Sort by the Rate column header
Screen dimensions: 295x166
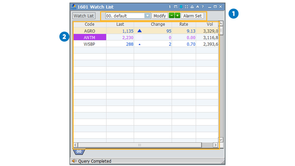184,24
